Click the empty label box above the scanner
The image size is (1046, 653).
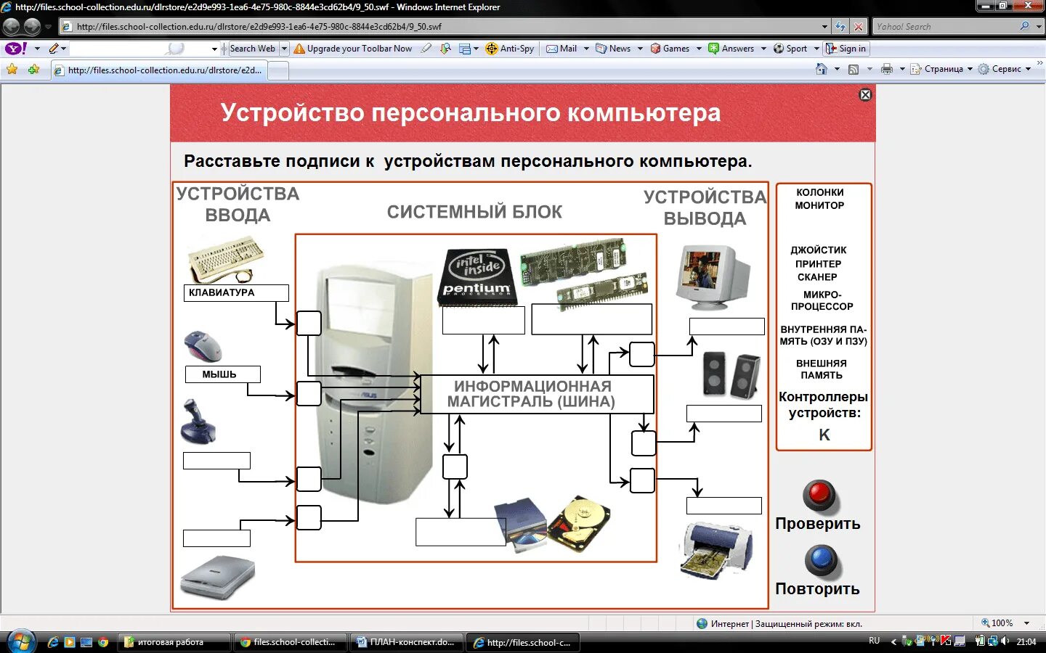click(217, 538)
